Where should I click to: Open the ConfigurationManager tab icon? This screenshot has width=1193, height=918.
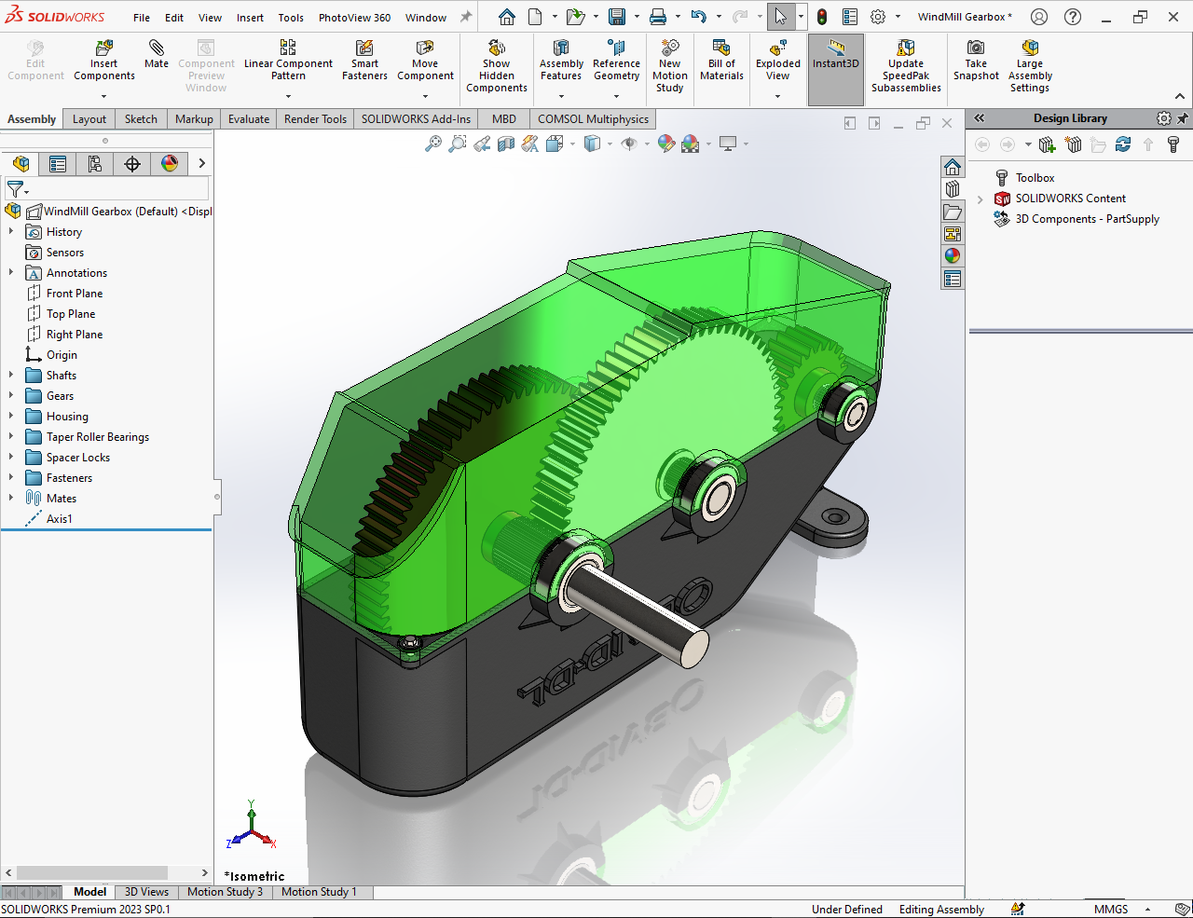click(95, 164)
